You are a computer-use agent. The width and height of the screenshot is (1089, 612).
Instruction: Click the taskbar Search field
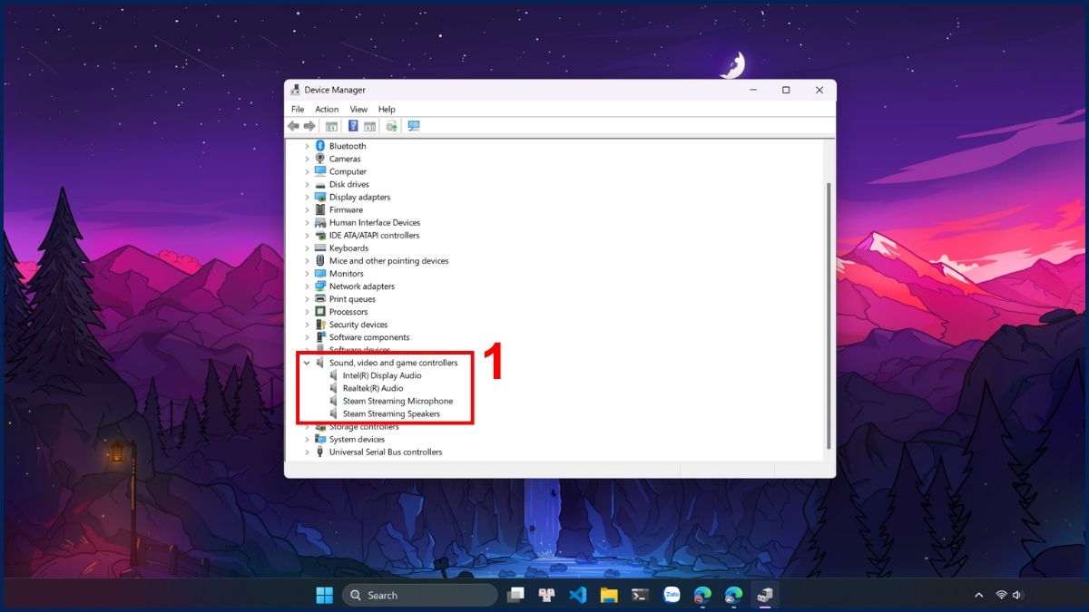[x=419, y=595]
